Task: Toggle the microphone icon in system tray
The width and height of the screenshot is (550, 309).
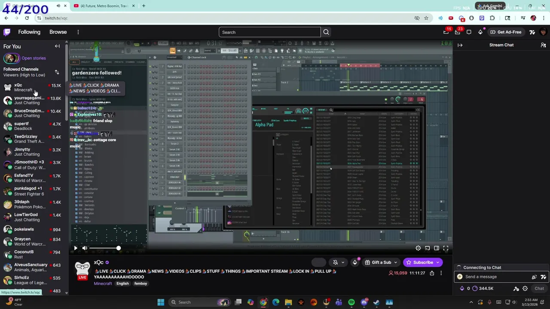Action: tap(489, 302)
